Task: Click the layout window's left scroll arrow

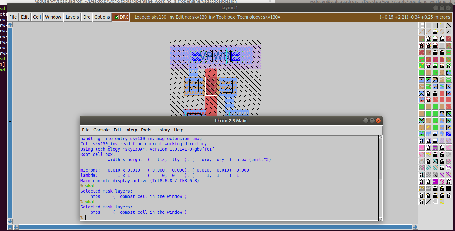Action: [x=16, y=227]
